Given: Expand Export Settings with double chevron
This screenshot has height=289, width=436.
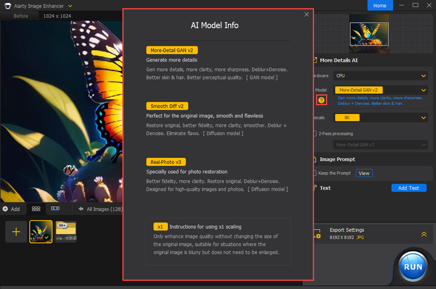Looking at the screenshot, I should tap(424, 234).
